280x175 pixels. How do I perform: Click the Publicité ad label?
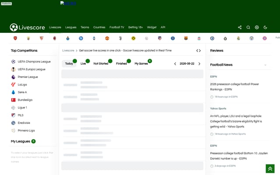(7, 3)
